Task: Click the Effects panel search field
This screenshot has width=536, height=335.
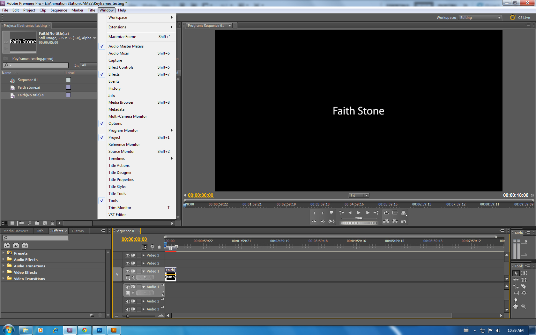Action: [x=35, y=238]
